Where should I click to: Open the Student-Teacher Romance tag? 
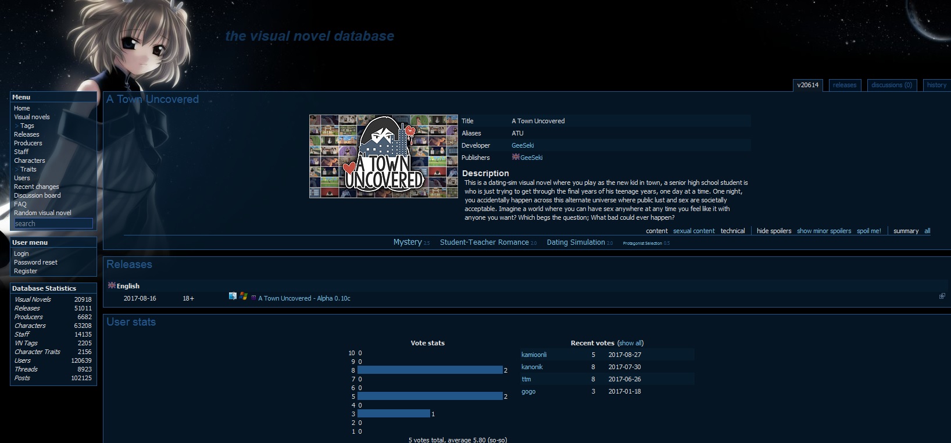pyautogui.click(x=484, y=242)
